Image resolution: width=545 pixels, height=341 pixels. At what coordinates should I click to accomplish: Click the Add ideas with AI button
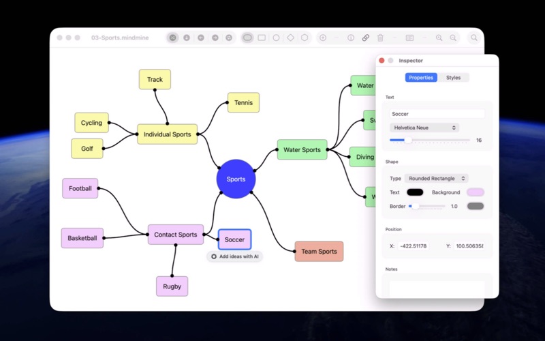click(x=234, y=256)
